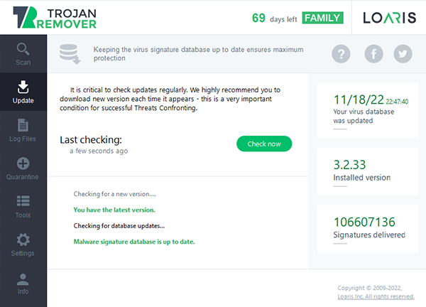Click the 69 days left text
The image size is (426, 307).
click(274, 18)
